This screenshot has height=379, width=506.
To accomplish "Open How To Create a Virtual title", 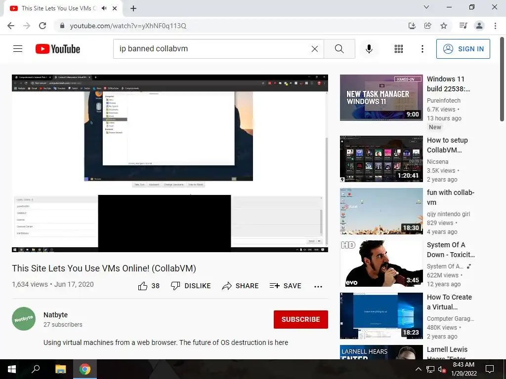I will click(449, 302).
